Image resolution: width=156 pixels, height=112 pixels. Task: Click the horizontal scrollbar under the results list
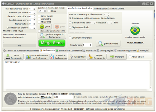tap(76, 90)
